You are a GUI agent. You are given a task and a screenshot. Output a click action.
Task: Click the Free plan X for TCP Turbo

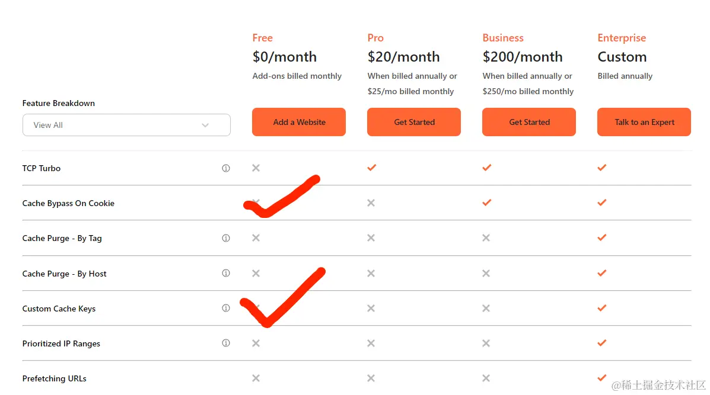[256, 168]
